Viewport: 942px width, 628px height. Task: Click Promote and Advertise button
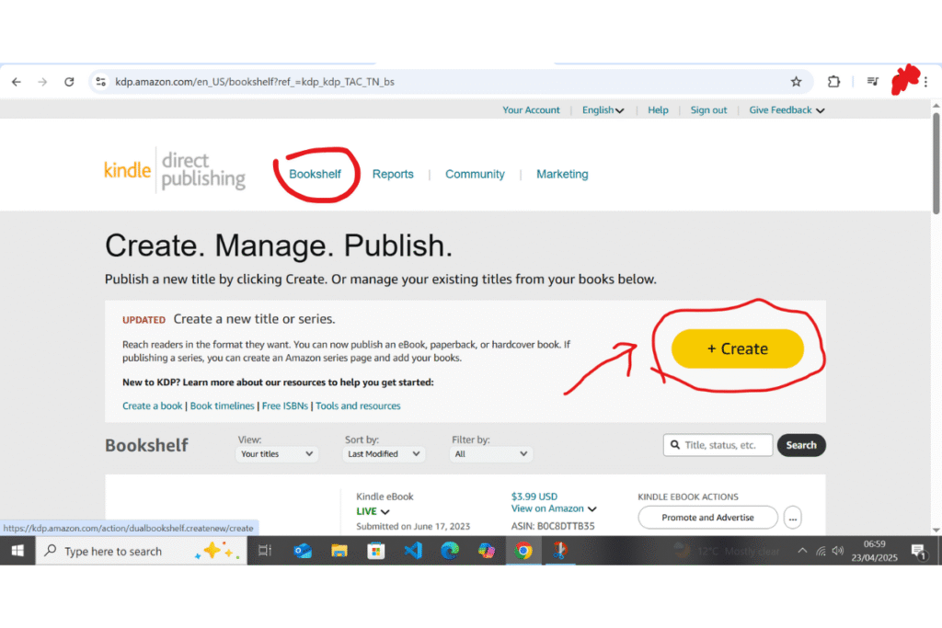[707, 518]
